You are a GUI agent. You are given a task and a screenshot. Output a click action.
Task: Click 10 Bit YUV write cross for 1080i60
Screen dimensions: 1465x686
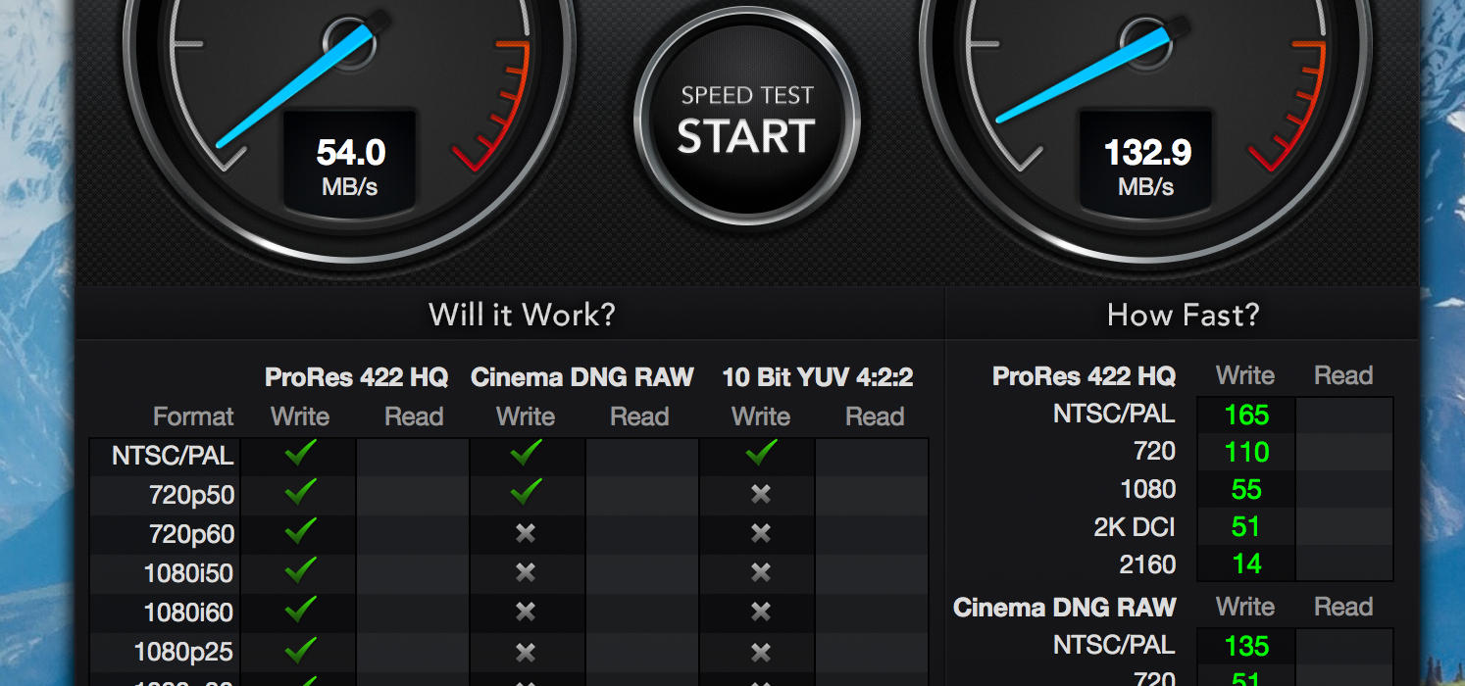click(761, 612)
